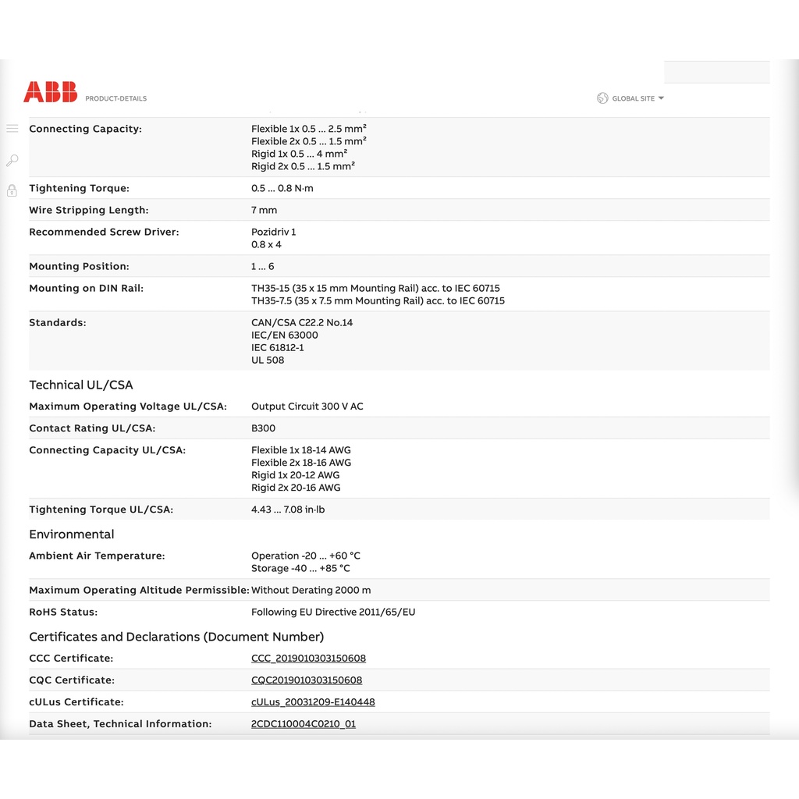Click the ABB logo
799x799 pixels.
pos(51,92)
